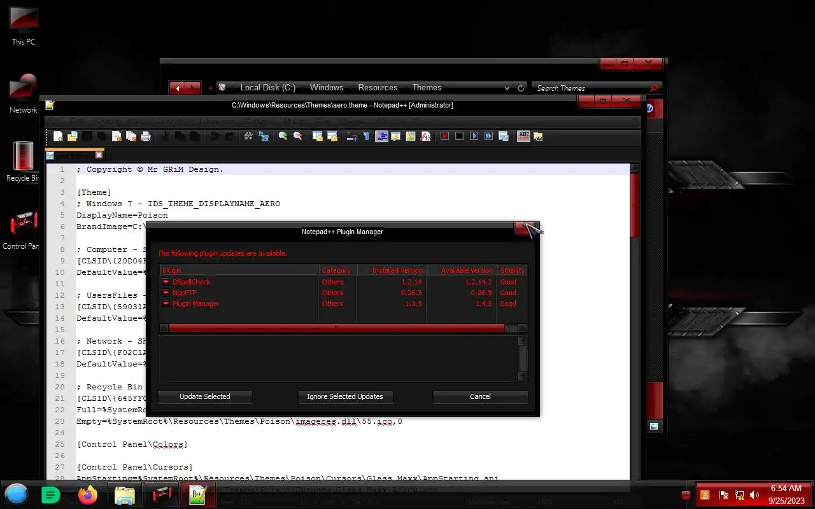Select the Recycle Bin desktop icon
This screenshot has width=815, height=509.
(24, 162)
